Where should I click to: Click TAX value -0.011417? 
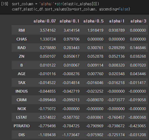(x=137, y=83)
